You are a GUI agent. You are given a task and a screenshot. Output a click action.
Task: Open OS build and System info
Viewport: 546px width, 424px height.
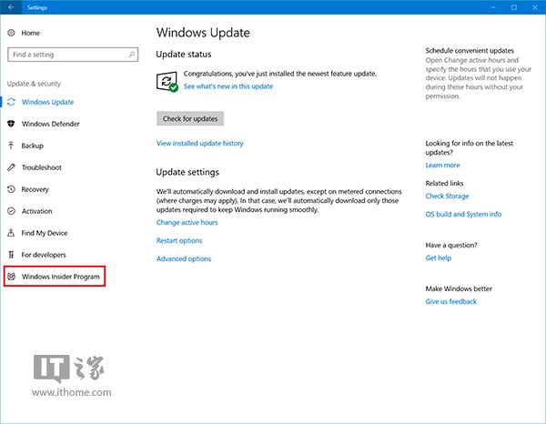[x=463, y=214]
